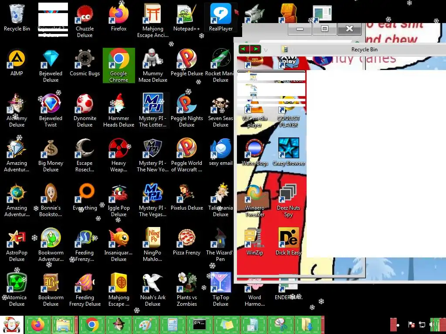Select the Pizza Frenzy icon
Screen dimensions: 446x334
coord(186,242)
